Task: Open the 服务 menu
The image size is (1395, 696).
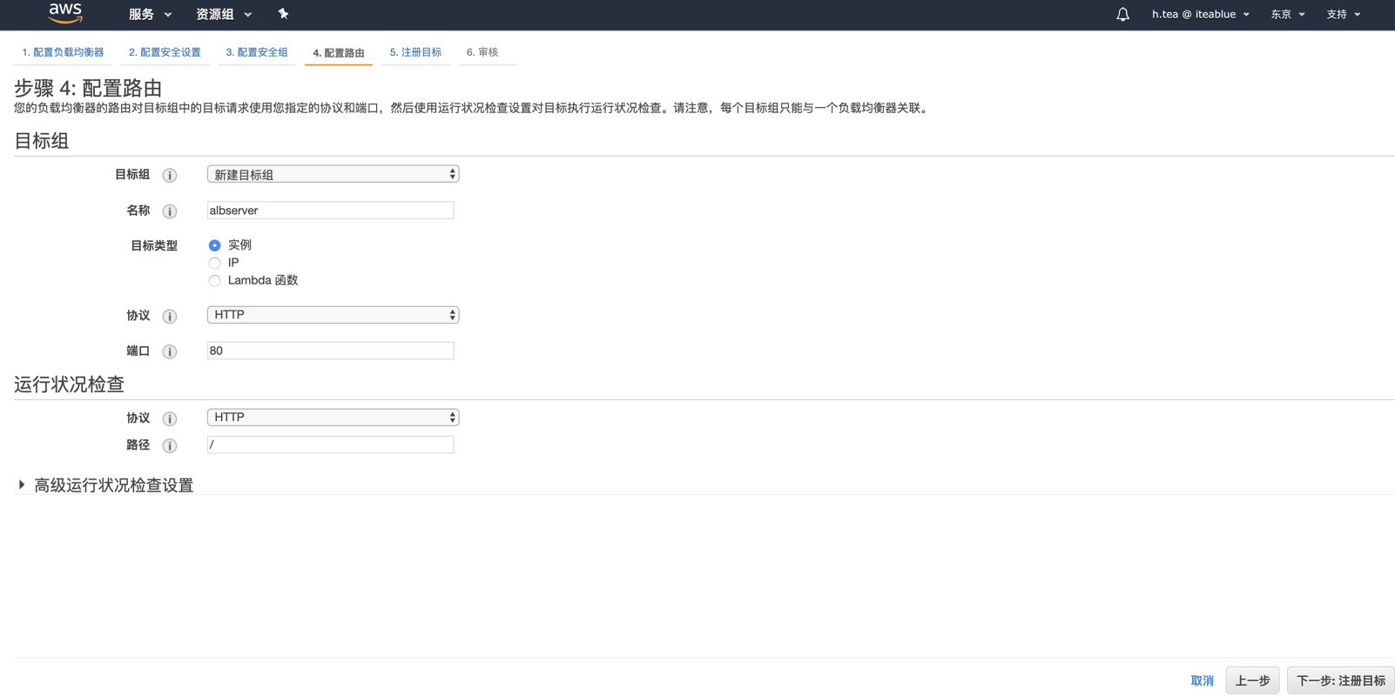Action: 150,14
